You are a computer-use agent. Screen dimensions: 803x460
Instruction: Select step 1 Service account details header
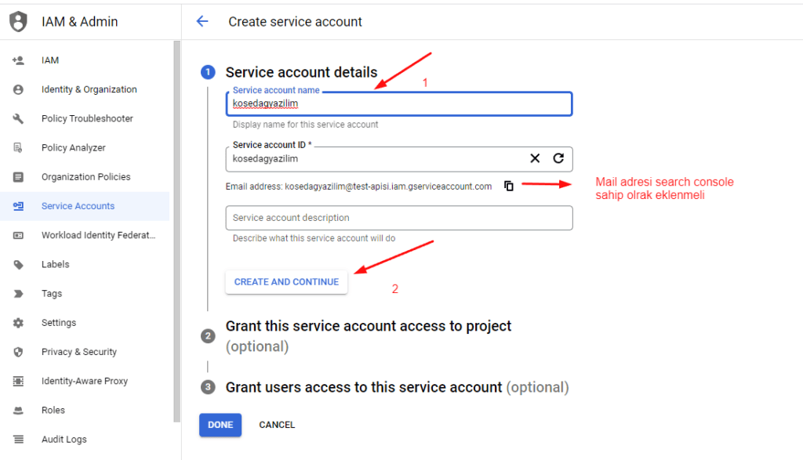click(301, 72)
